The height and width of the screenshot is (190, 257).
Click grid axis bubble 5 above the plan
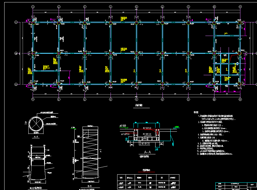tap(137, 7)
